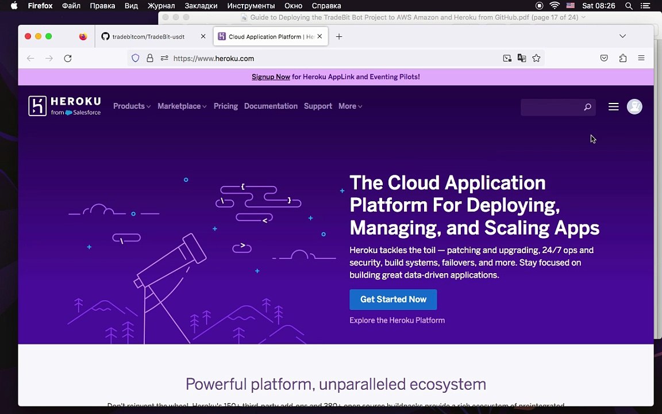Expand the Marketplace dropdown

(x=182, y=106)
